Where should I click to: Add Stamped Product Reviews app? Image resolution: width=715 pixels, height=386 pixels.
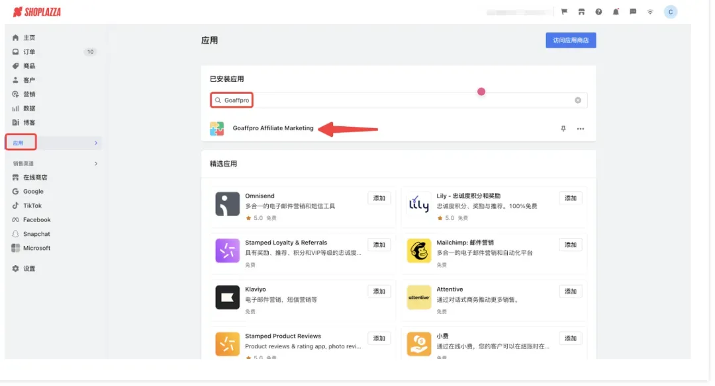click(379, 338)
